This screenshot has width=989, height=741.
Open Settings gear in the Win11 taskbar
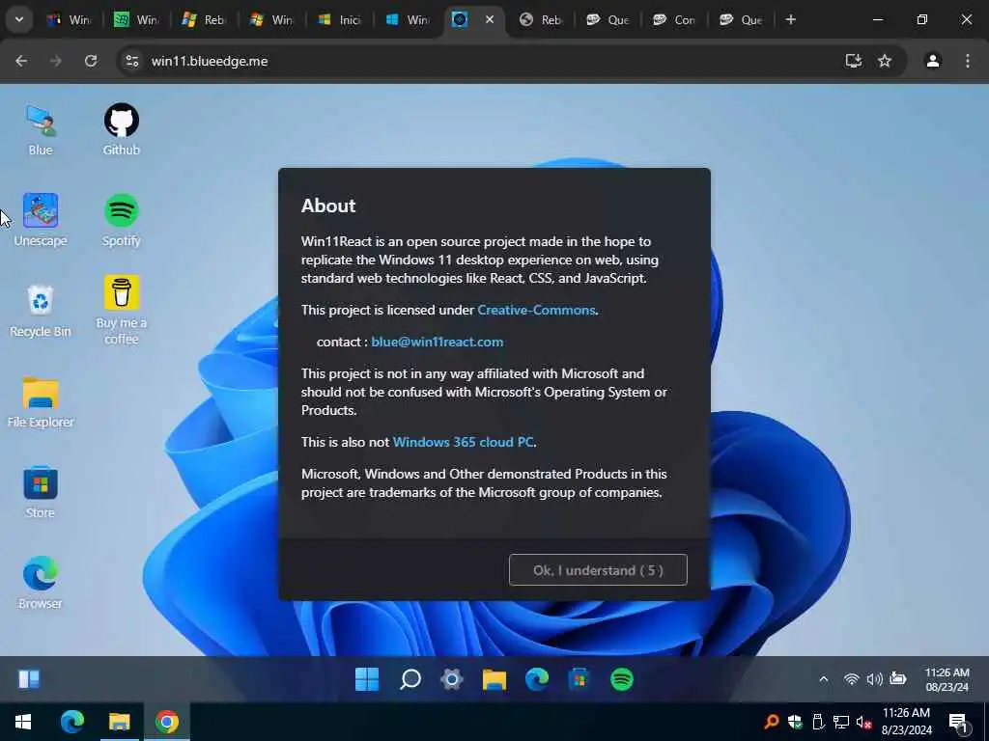tap(452, 679)
